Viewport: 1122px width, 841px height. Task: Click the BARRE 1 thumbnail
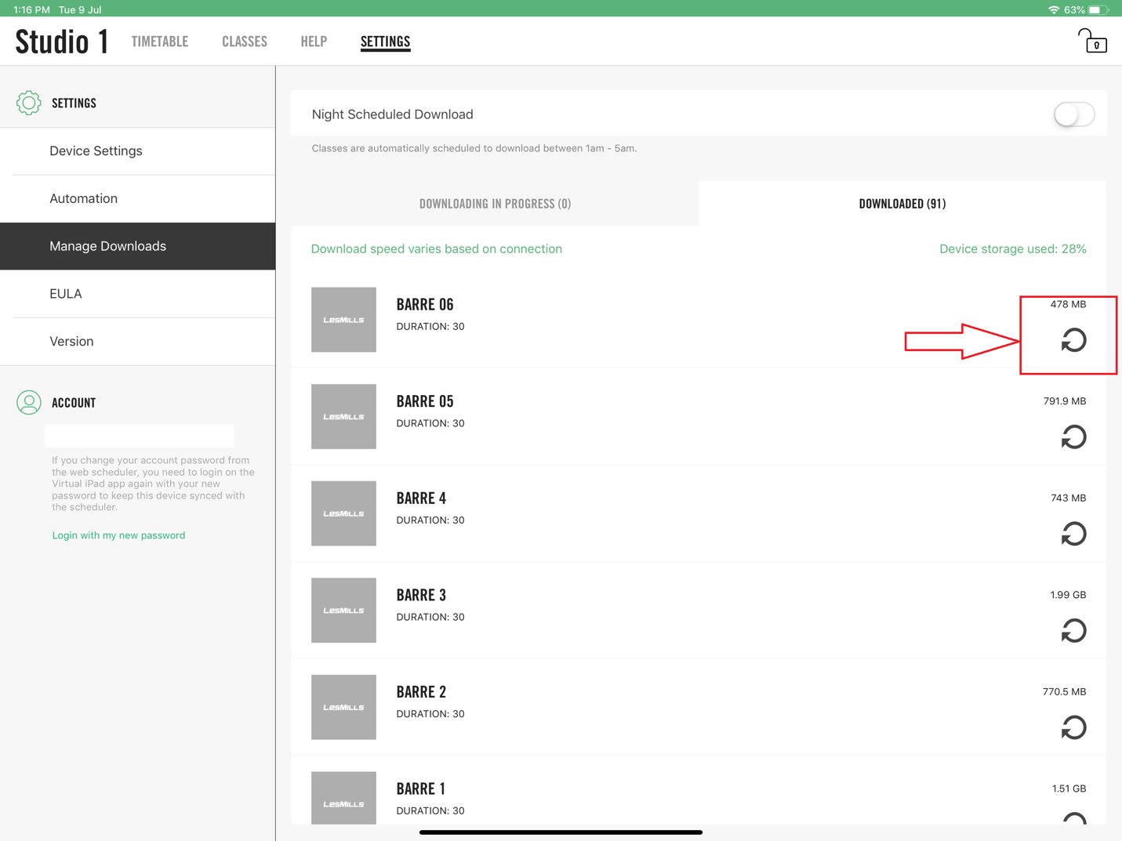coord(343,798)
